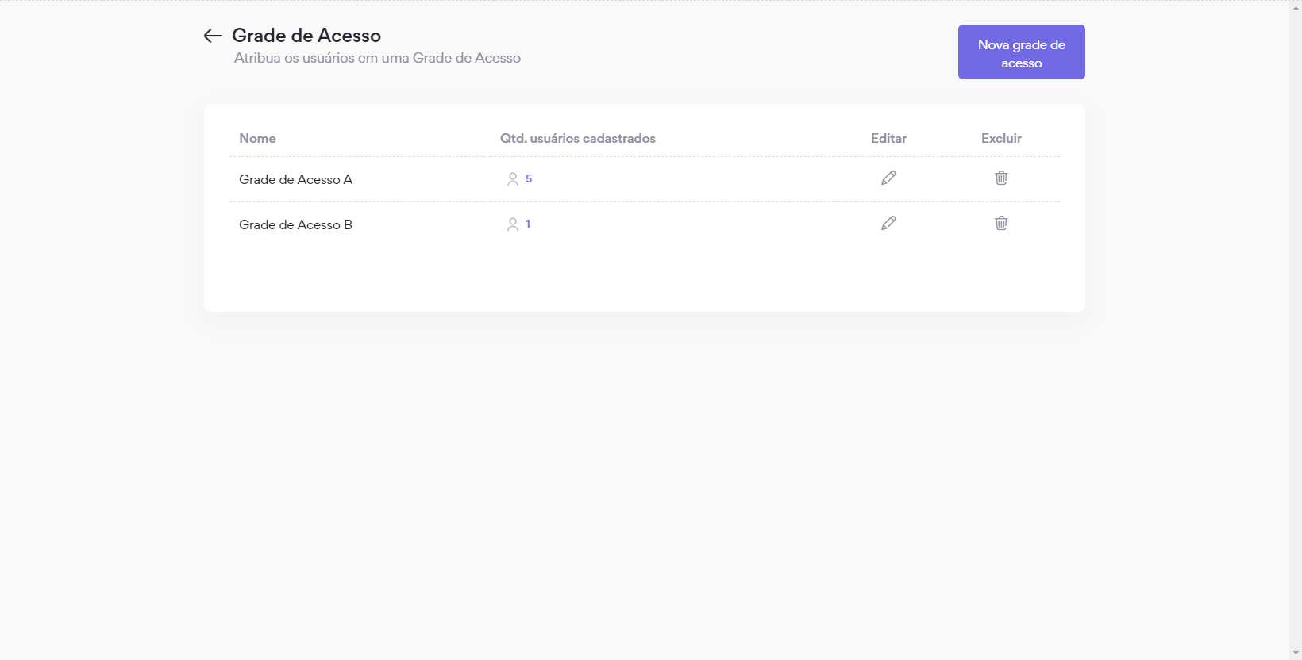Screen dimensions: 1302x660
Task: Click the Excluir column header
Action: 1001,138
